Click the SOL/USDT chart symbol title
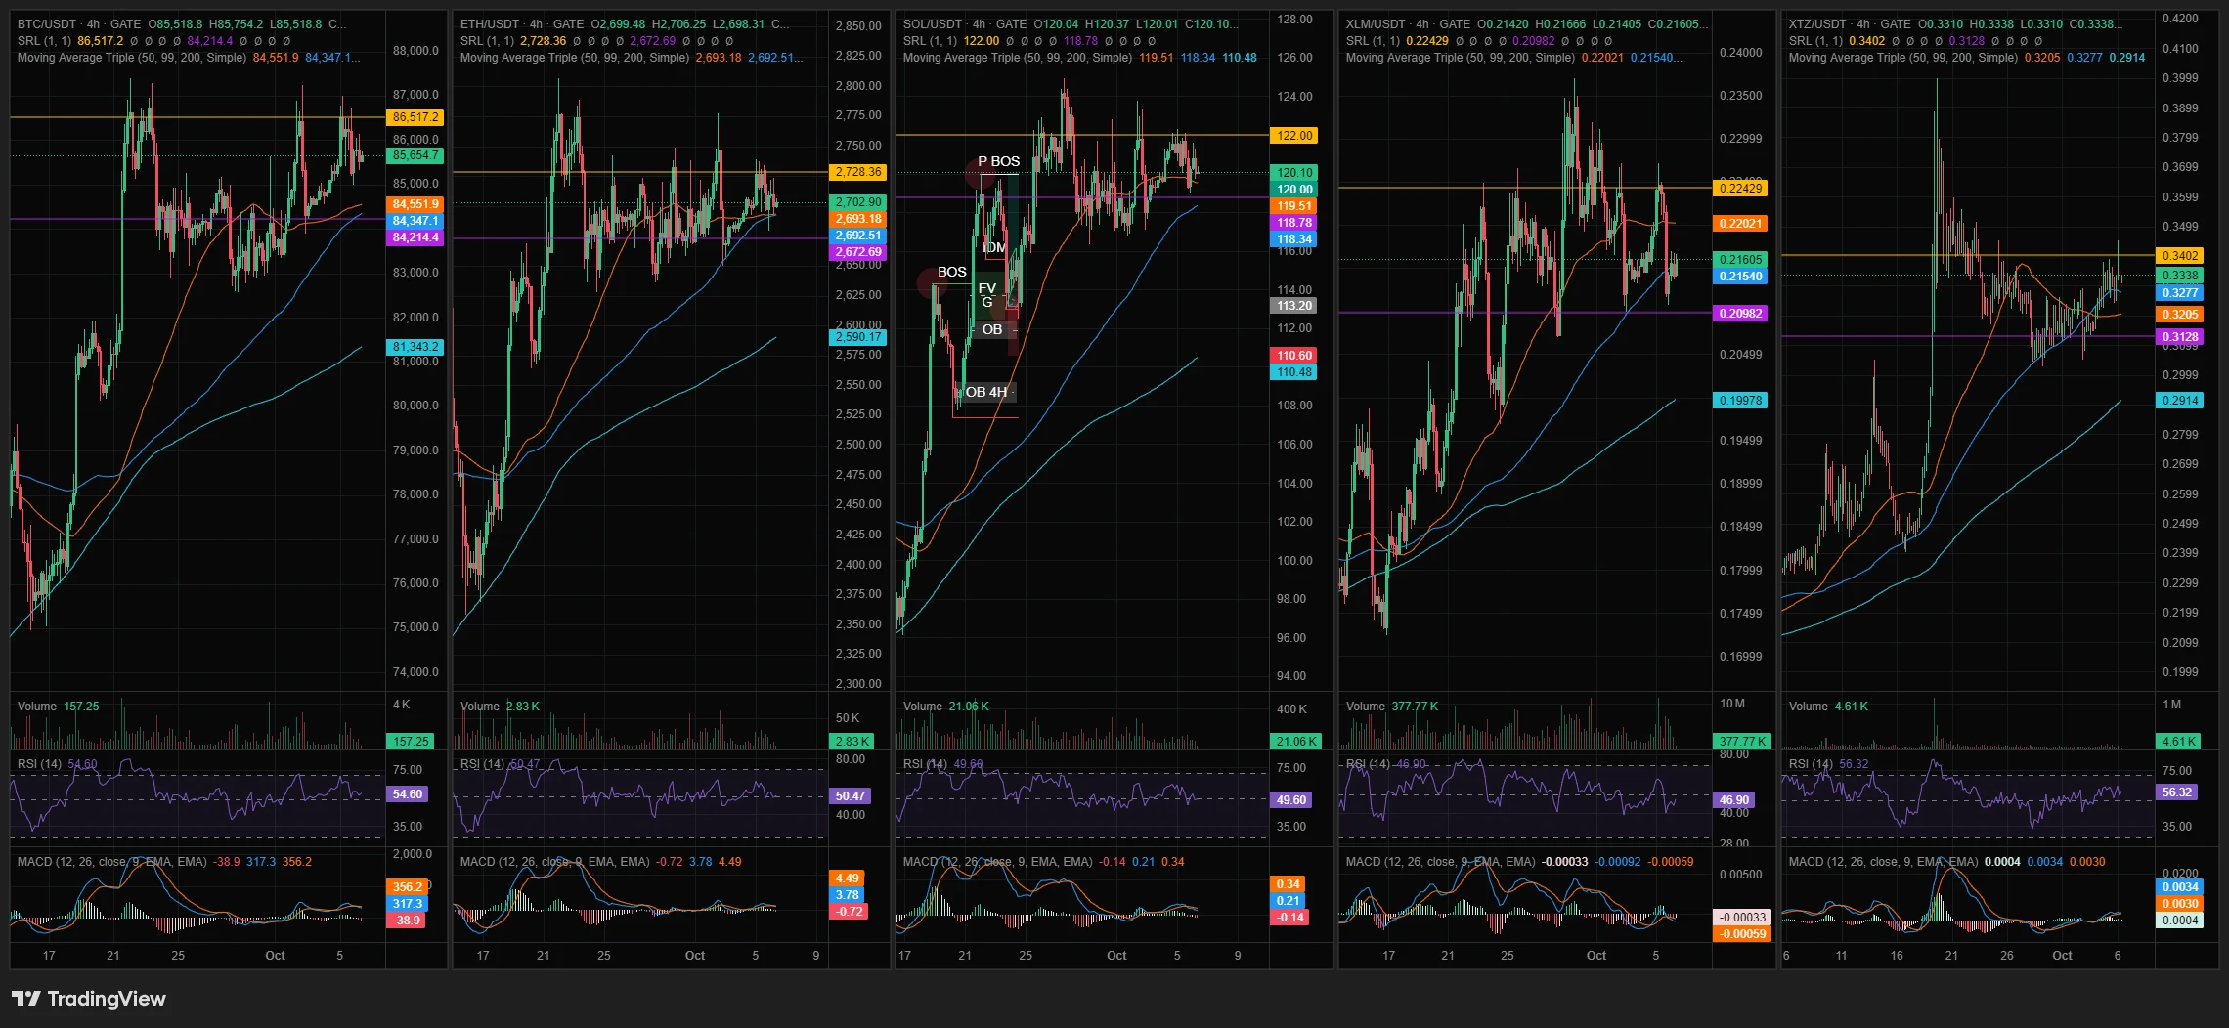The height and width of the screenshot is (1028, 2229). [x=933, y=23]
